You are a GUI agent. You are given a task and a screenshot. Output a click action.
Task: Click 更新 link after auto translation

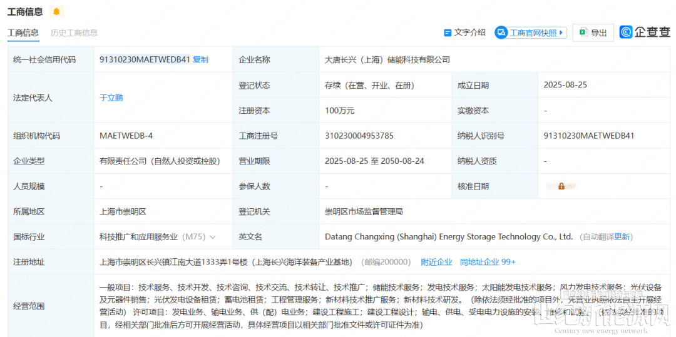click(622, 237)
